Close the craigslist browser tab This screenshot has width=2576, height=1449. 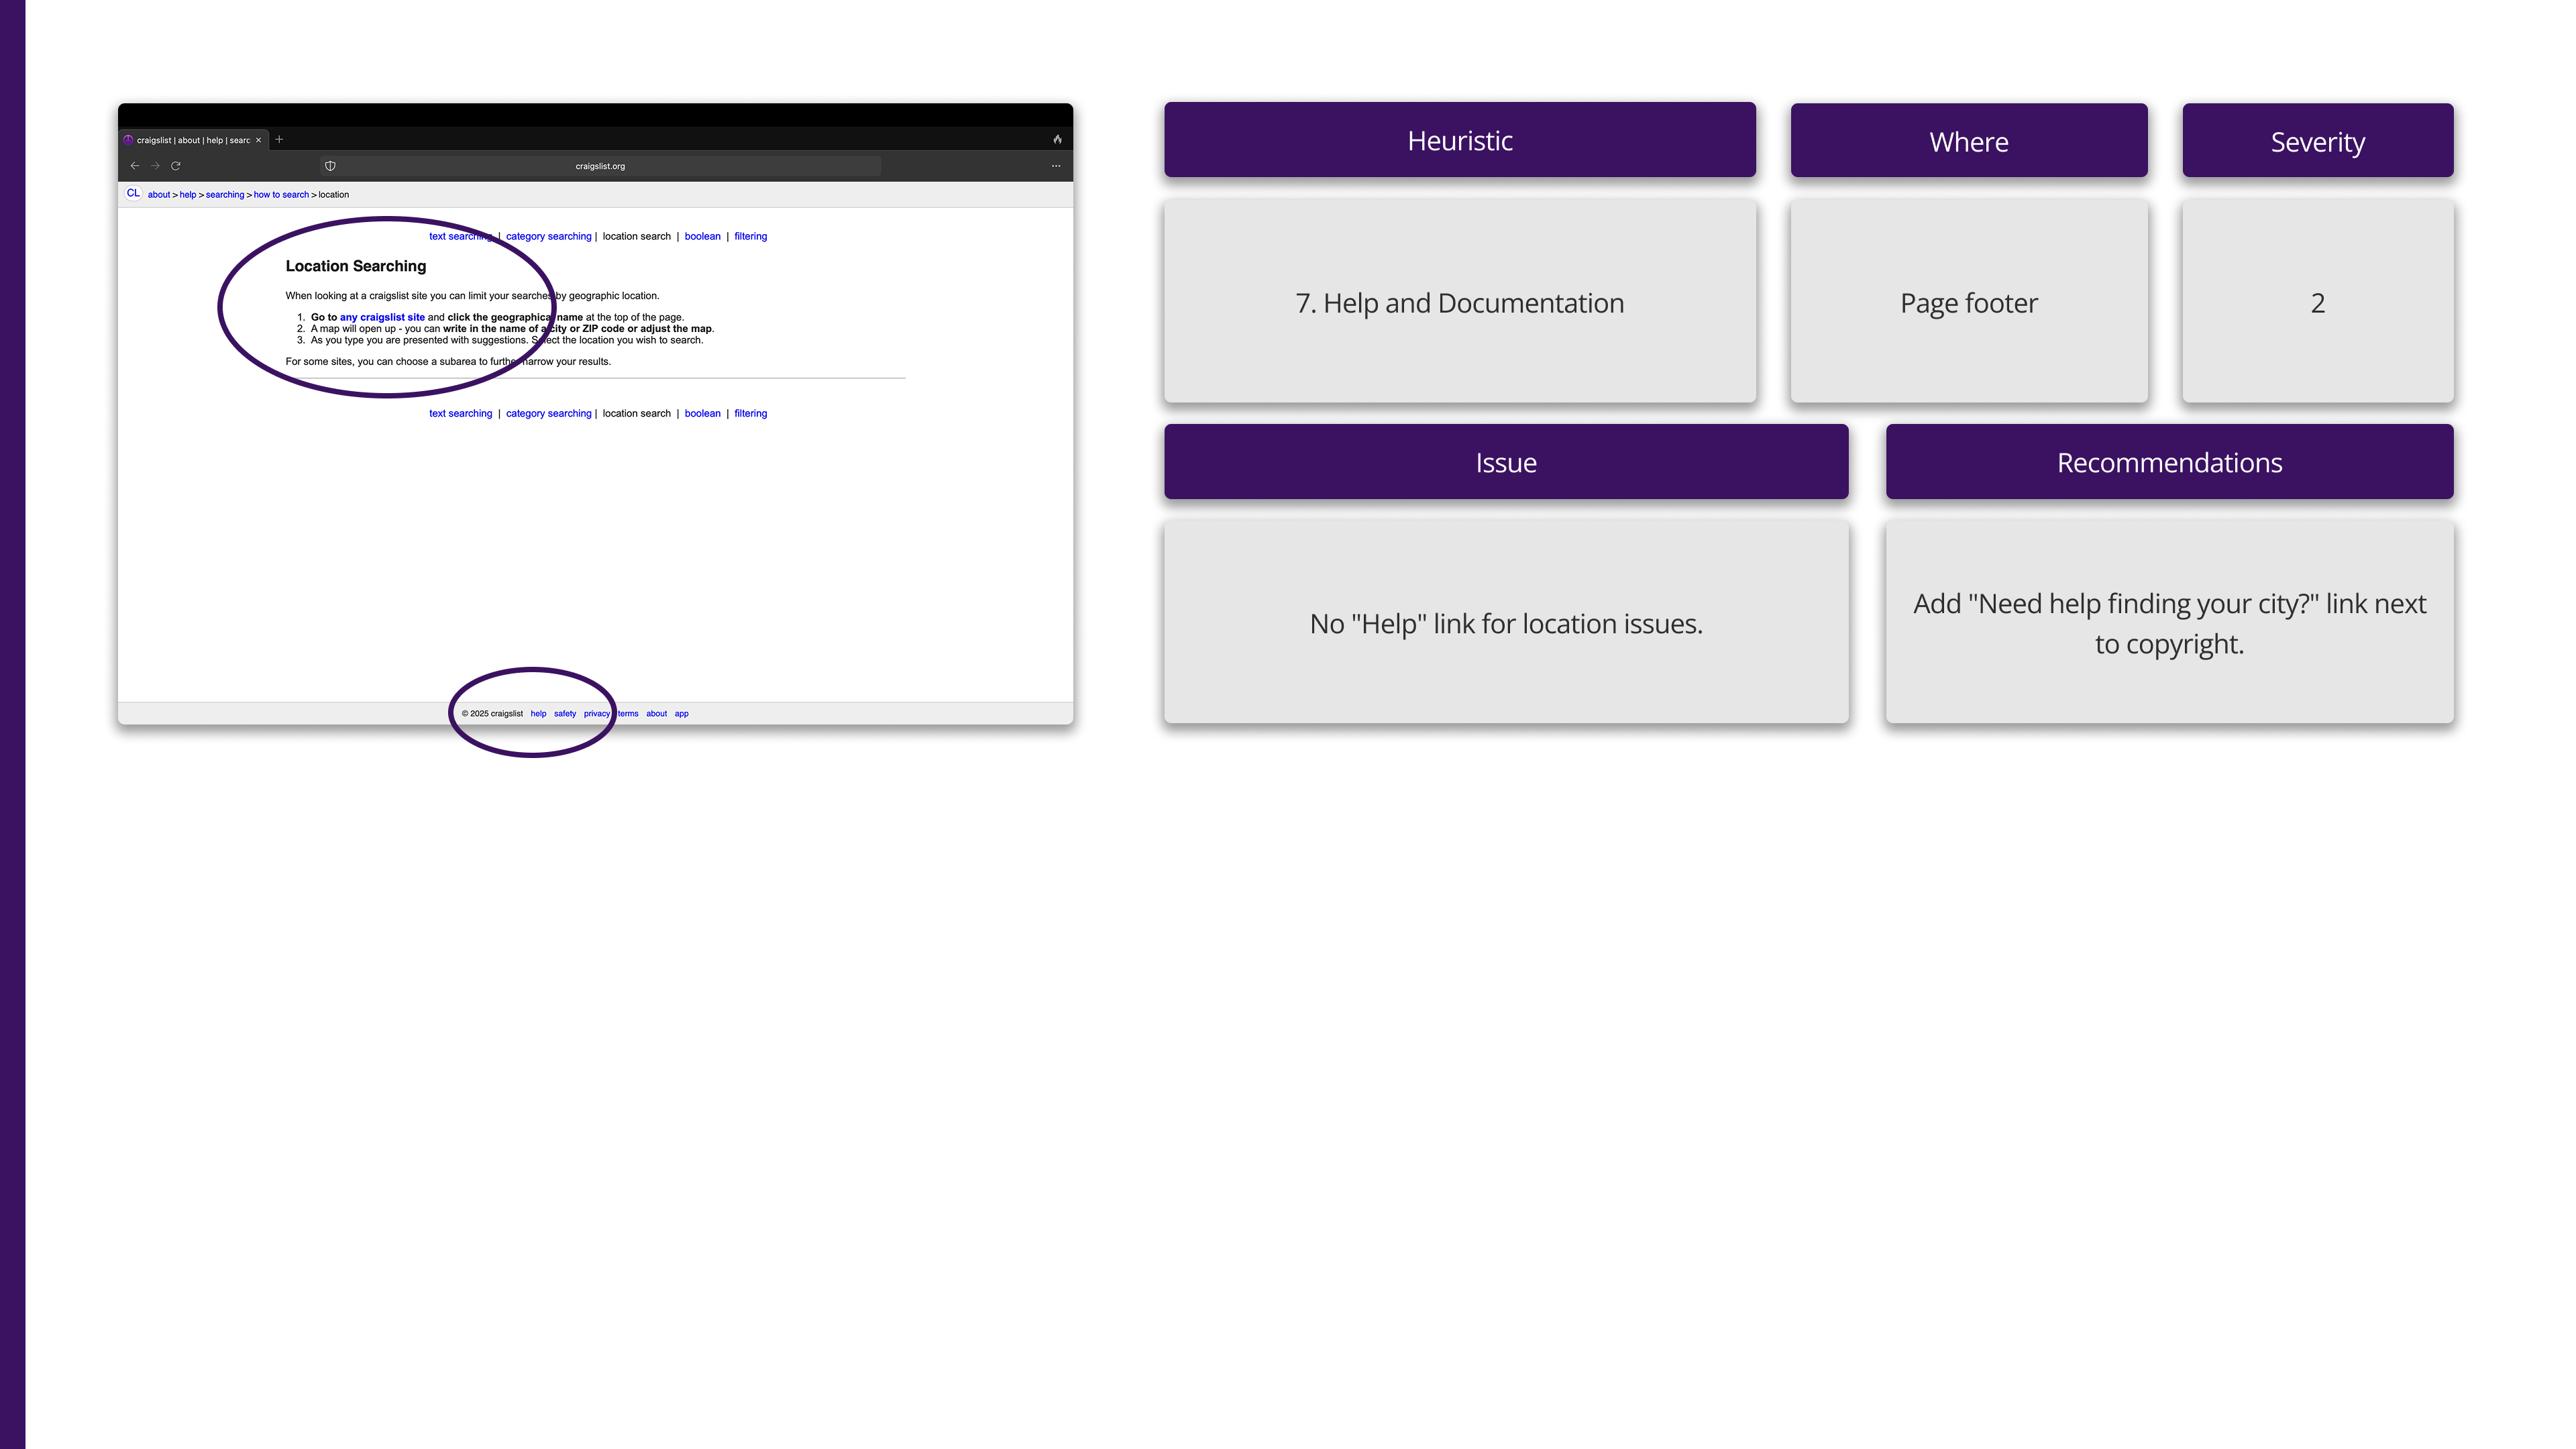click(x=258, y=140)
